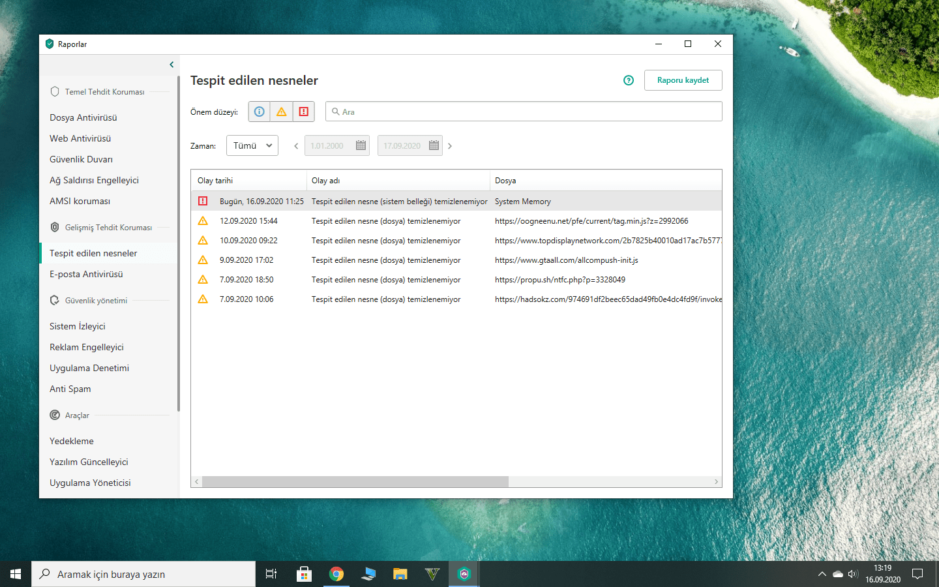Open the start date calendar picker icon
Viewport: 939px width, 587px height.
[x=361, y=145]
